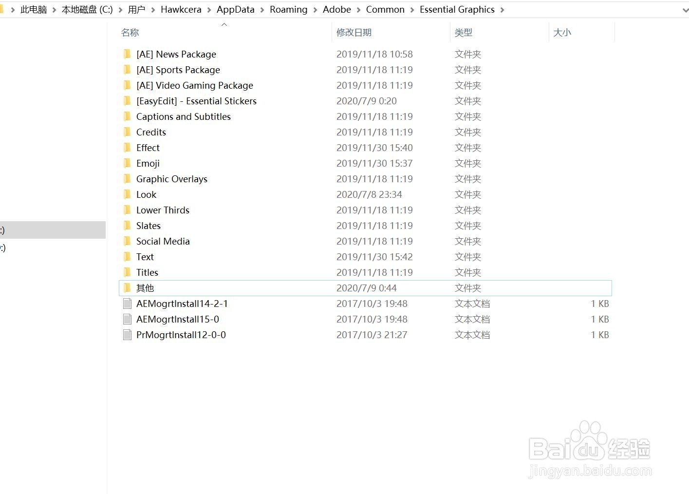
Task: Select the Titles folder name
Action: click(x=147, y=272)
